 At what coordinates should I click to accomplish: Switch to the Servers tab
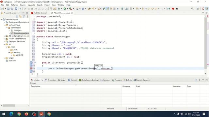point(62,80)
